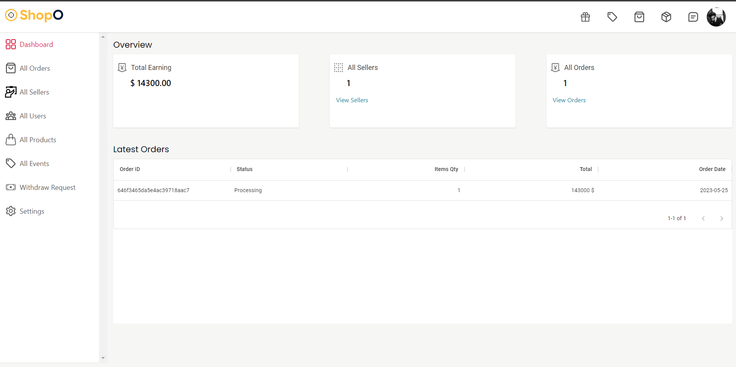Open your profile avatar picture

(x=717, y=17)
